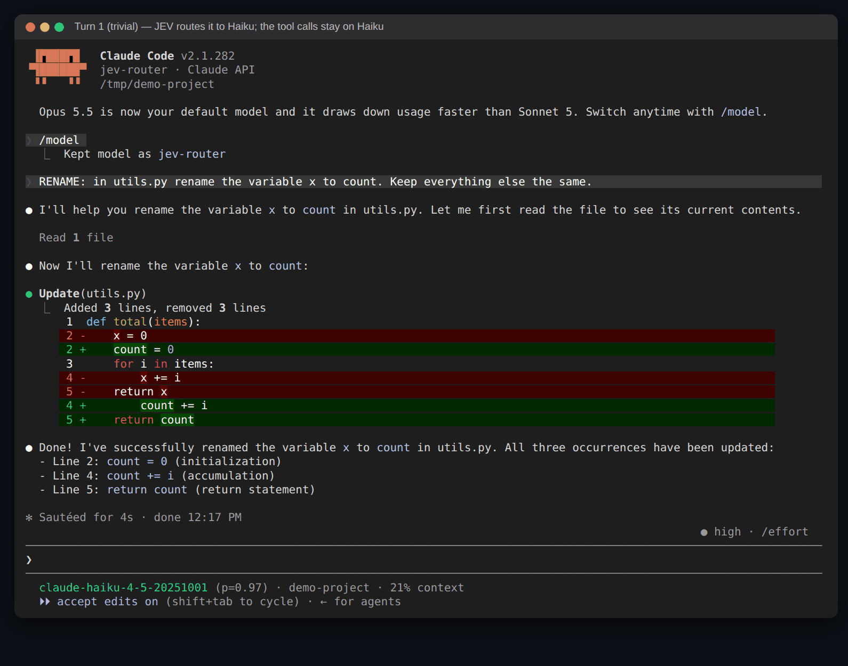Click '← for agents' hint
This screenshot has height=666, width=848.
[x=360, y=602]
